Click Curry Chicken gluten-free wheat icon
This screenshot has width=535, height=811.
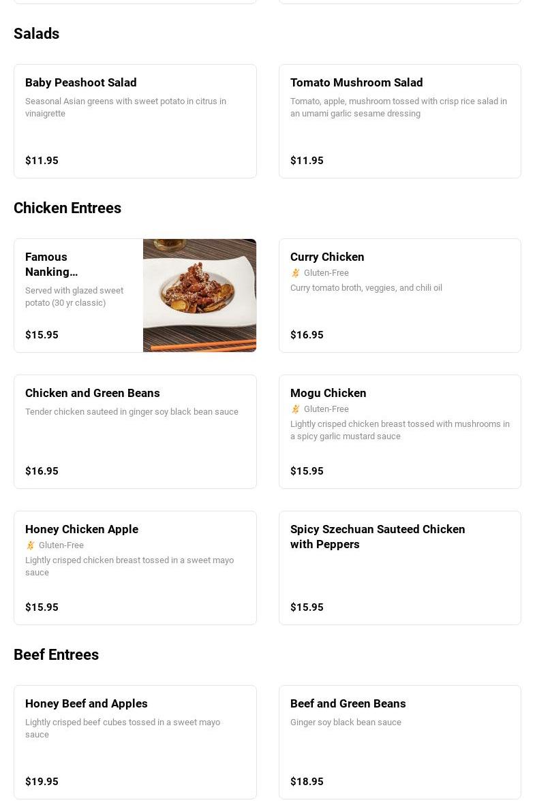pos(296,273)
